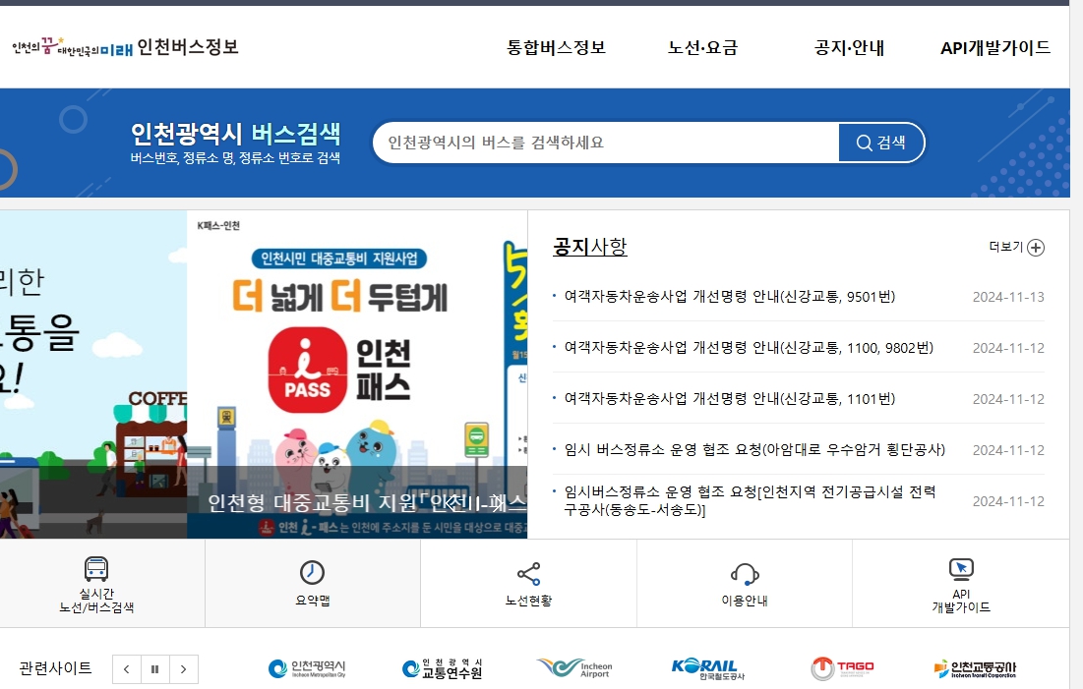The height and width of the screenshot is (689, 1083).
Task: Click the date 2024-11-13
Action: (1007, 297)
